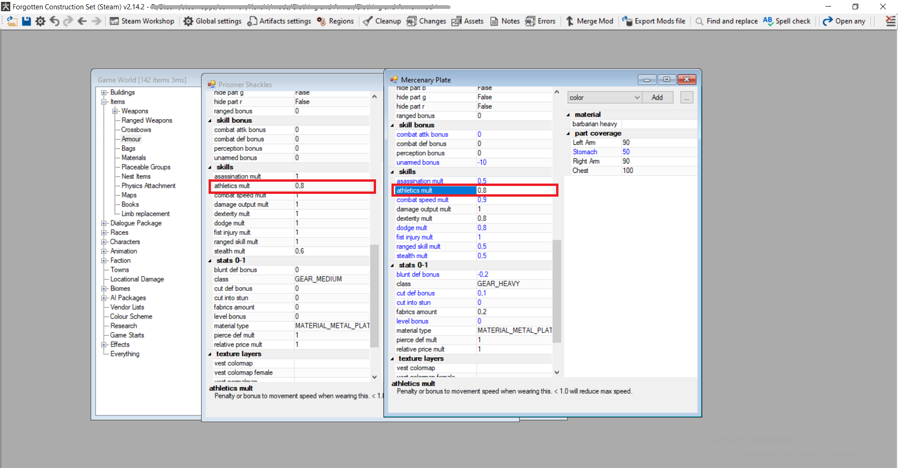The image size is (898, 468).
Task: Collapse skill bonus section in Mercenary Plate
Action: point(392,125)
